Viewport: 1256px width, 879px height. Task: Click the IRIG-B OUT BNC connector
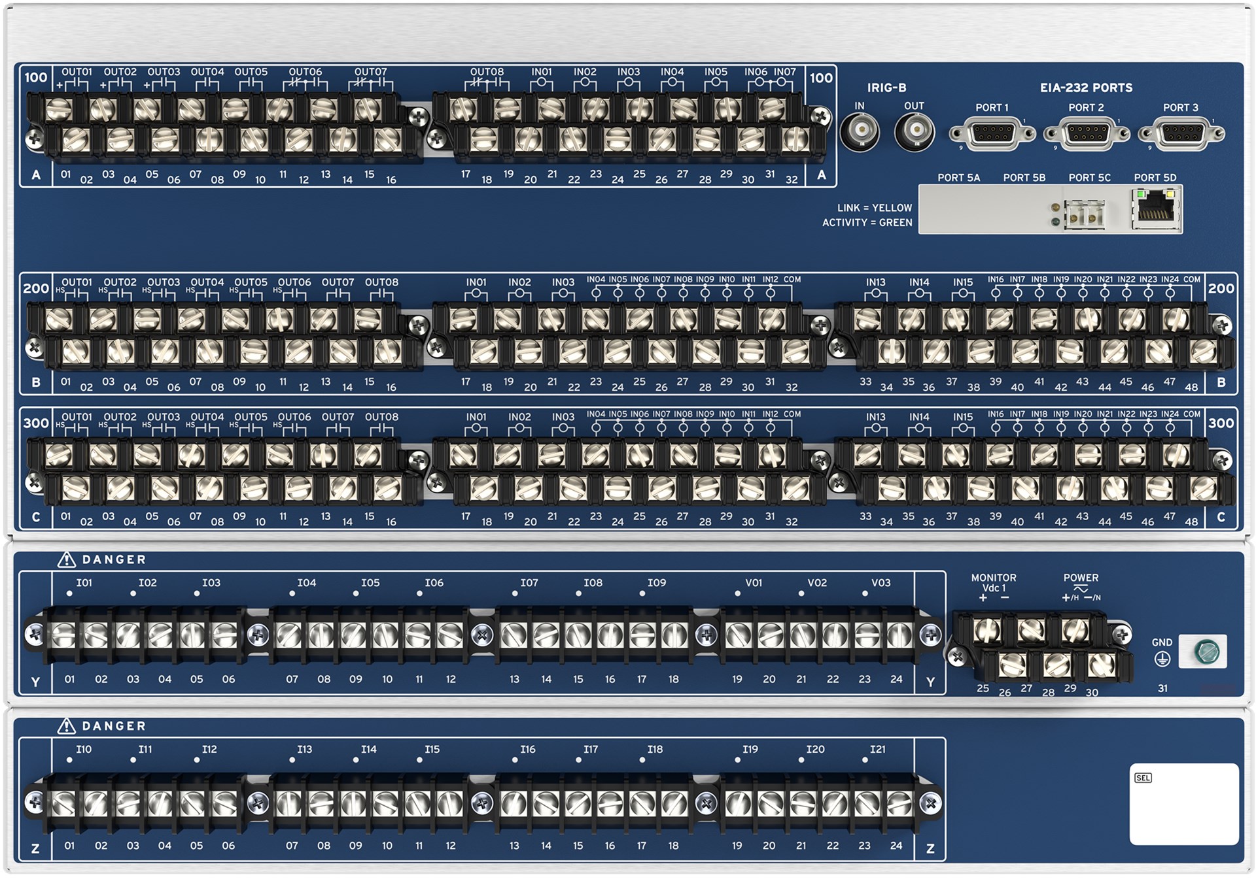[914, 131]
